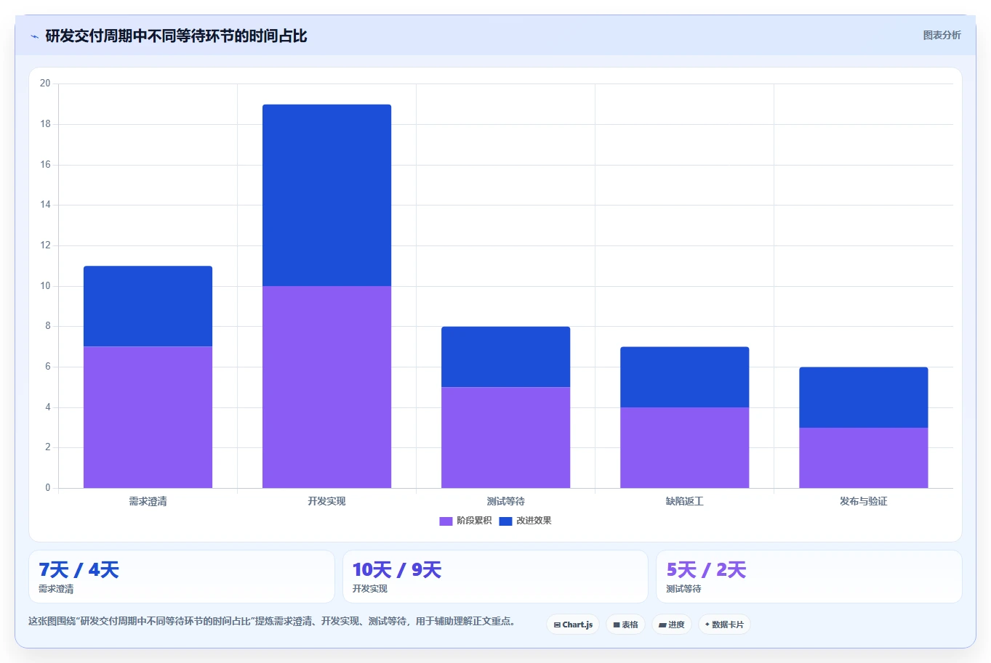This screenshot has height=663, width=991.
Task: Click the blue segment of the 缺陷返工 bar
Action: click(x=684, y=377)
